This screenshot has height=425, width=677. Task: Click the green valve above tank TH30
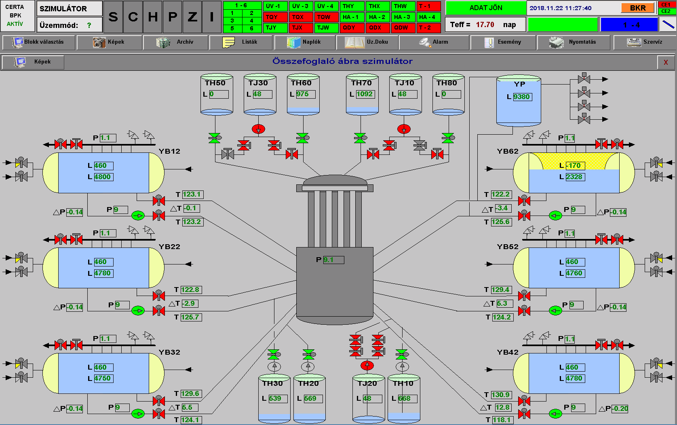[x=274, y=355]
